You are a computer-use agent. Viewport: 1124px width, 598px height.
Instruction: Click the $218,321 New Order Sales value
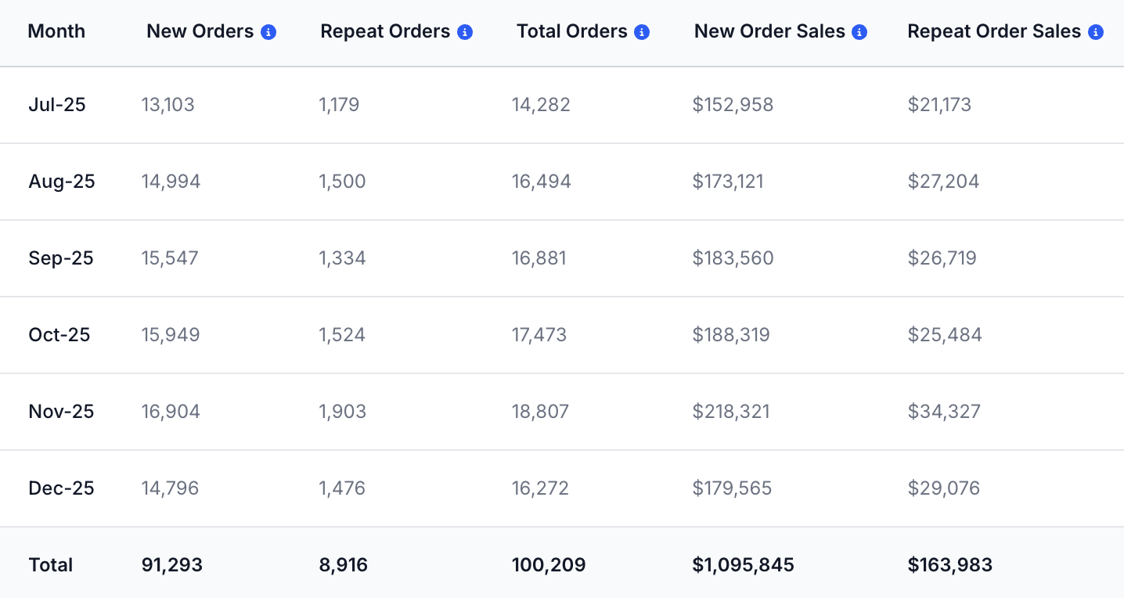[732, 411]
